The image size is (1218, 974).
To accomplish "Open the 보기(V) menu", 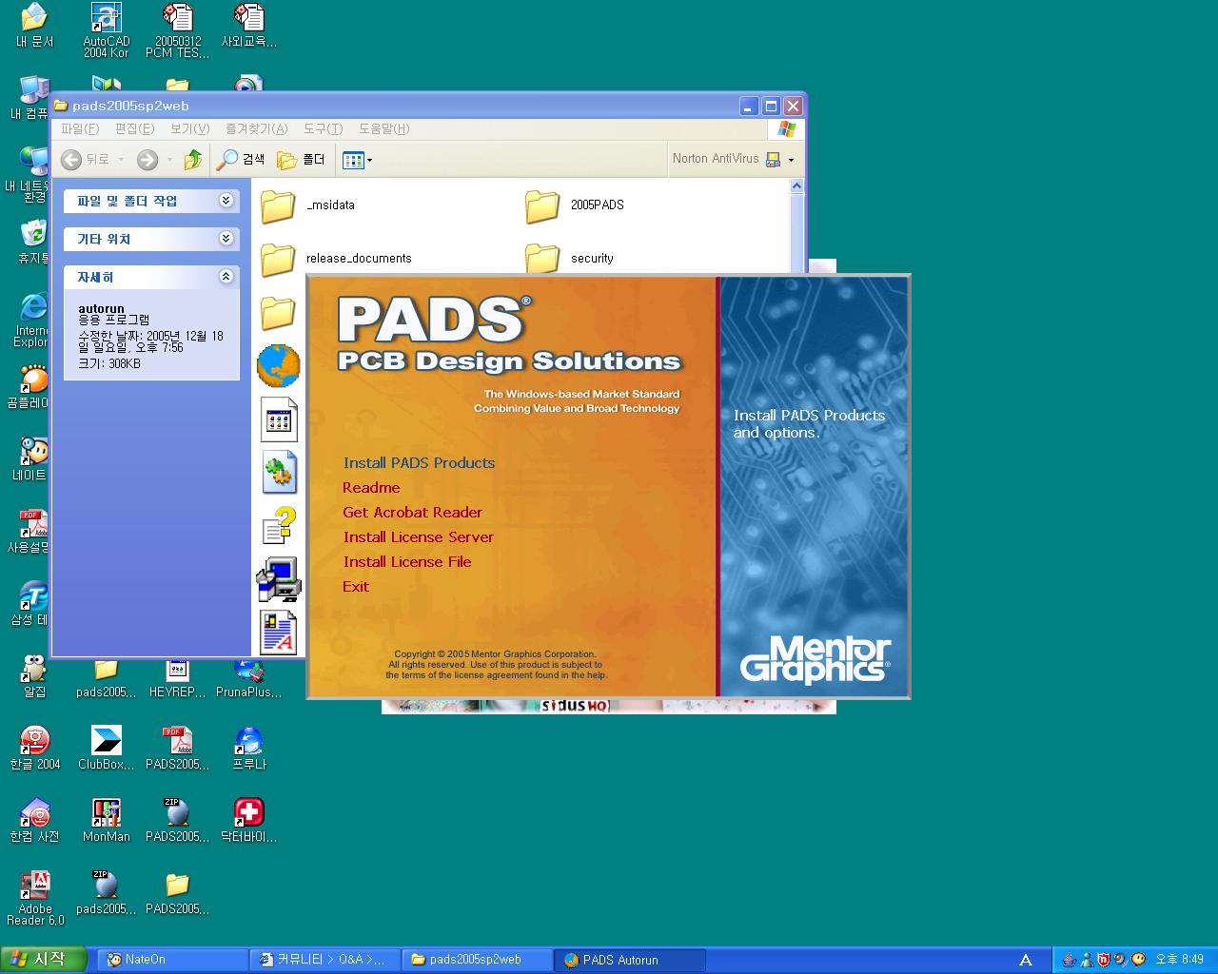I will [189, 129].
